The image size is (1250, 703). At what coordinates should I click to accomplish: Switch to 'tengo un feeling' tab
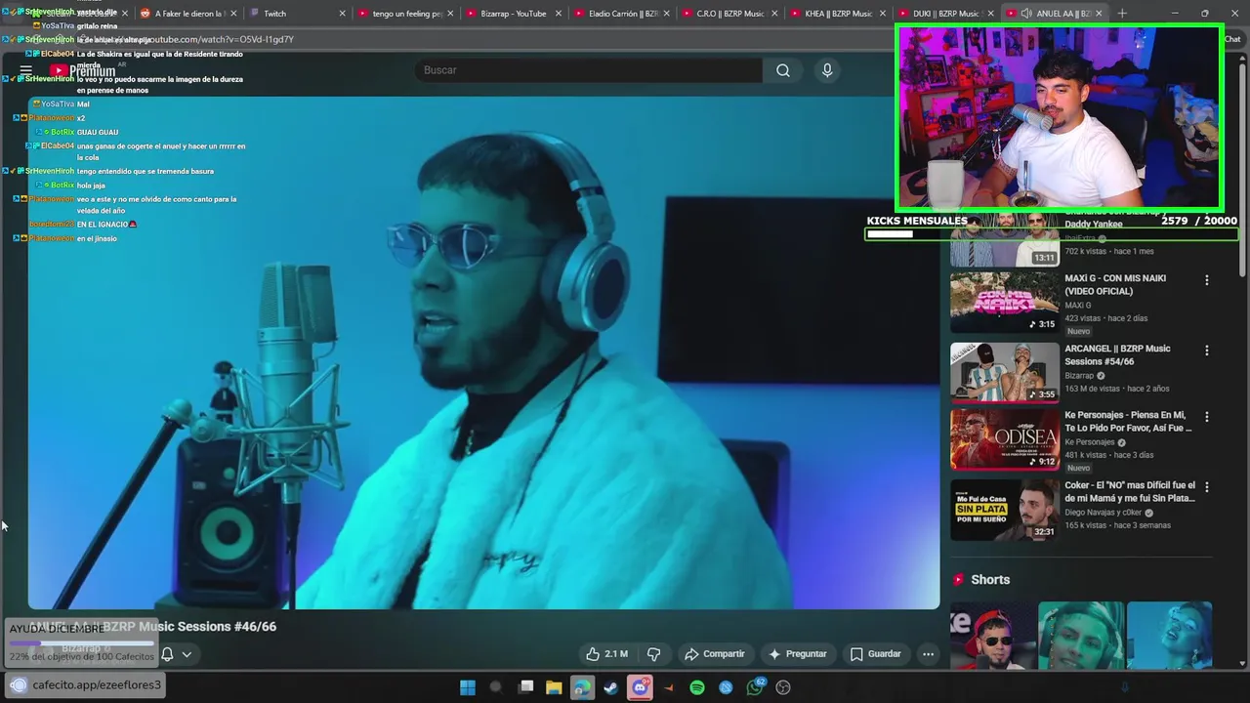(405, 14)
